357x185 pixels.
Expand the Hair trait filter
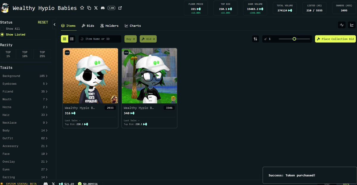tap(25, 115)
